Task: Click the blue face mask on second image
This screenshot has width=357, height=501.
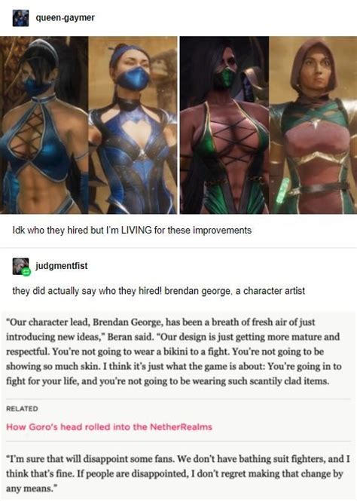Action: 133,79
